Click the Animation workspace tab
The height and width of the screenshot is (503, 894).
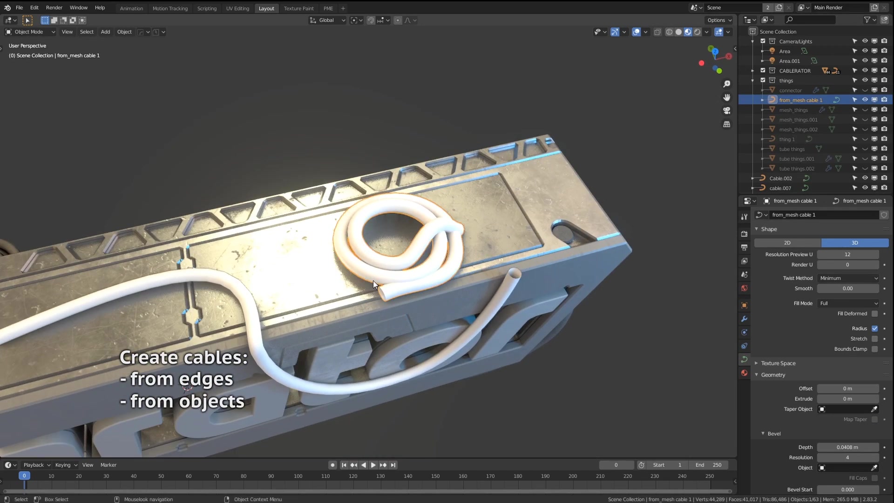[x=131, y=8]
